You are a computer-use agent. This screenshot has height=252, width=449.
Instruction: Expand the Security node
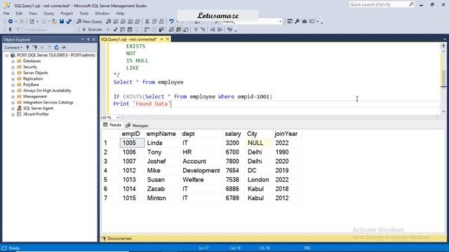click(13, 67)
